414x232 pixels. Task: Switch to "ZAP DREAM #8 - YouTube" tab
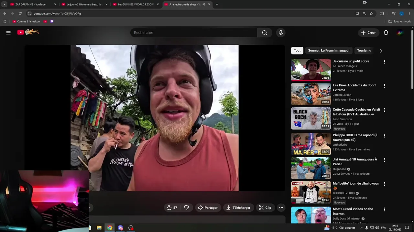click(x=30, y=5)
